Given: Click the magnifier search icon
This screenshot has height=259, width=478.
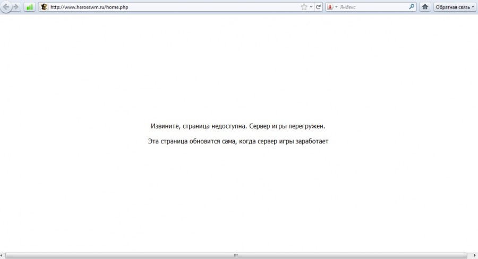Looking at the screenshot, I should (412, 7).
